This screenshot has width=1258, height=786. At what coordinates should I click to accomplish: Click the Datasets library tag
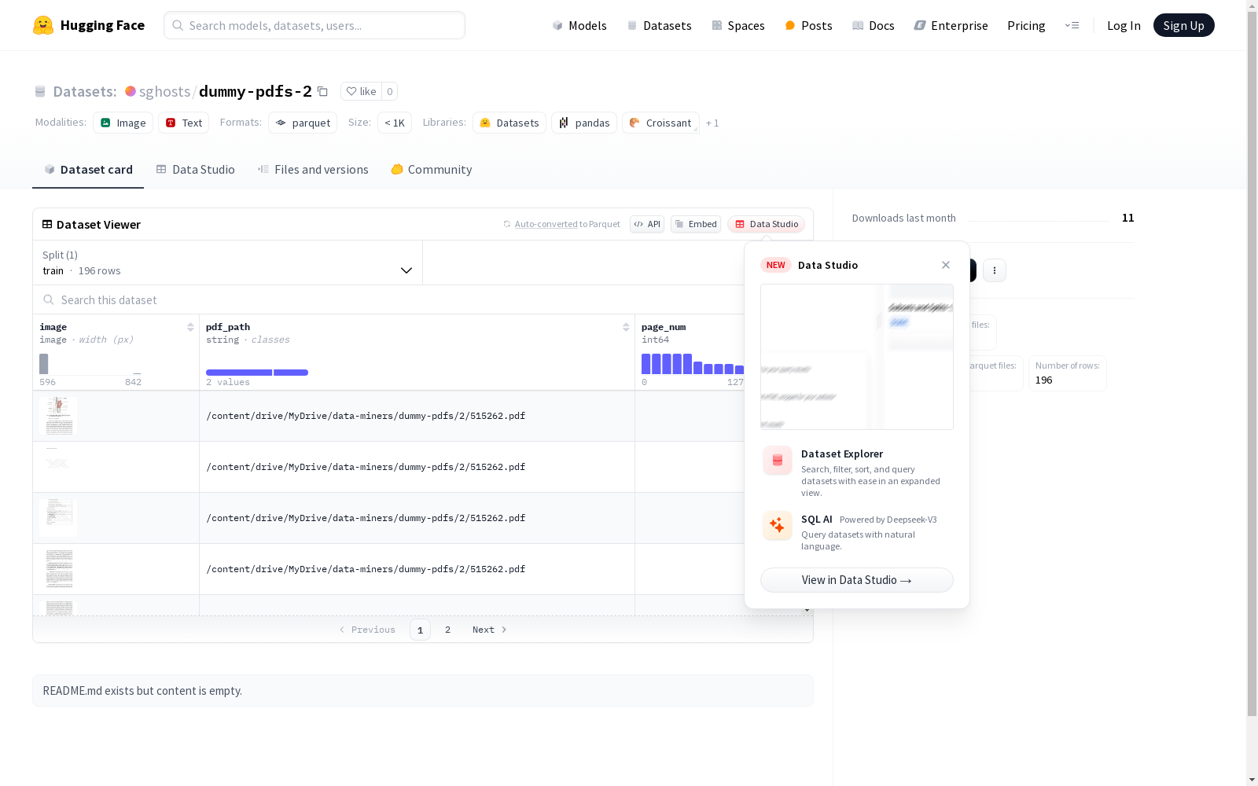(509, 123)
